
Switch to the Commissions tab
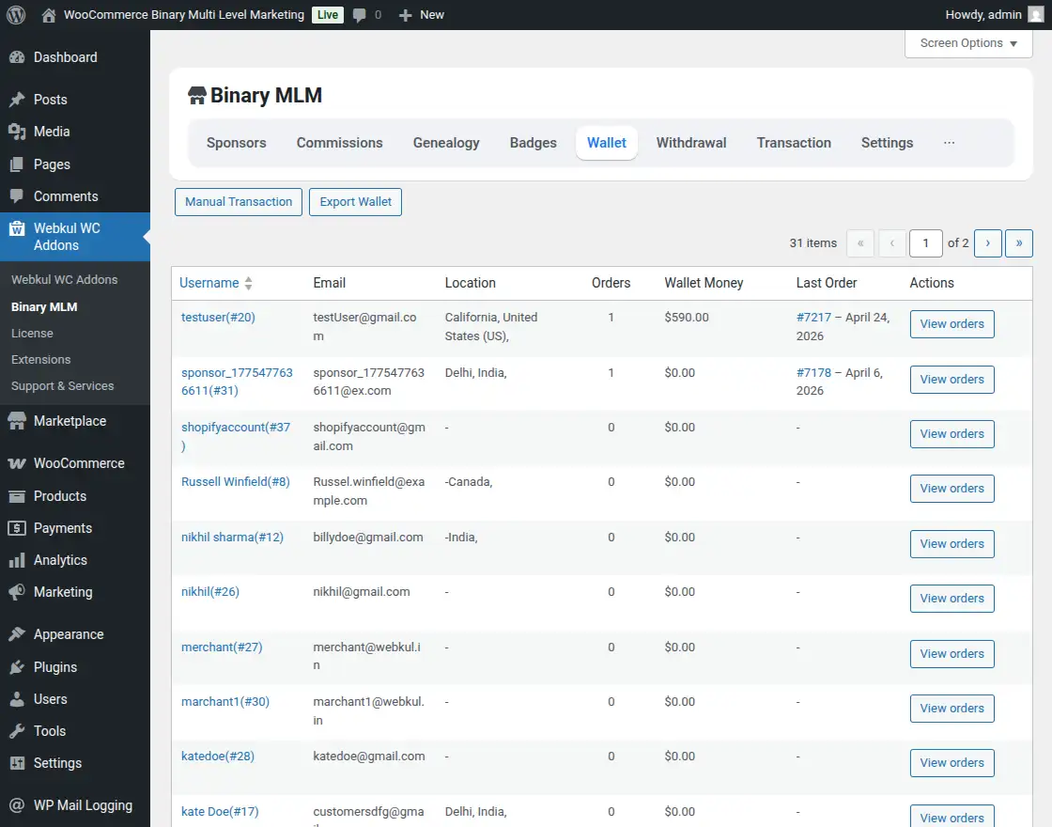coord(339,143)
